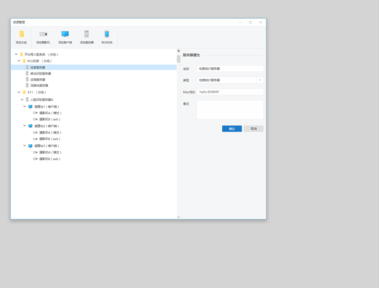The height and width of the screenshot is (288, 379).
Task: Click the server icon beside 移动识别服务器
Action: [x=27, y=73]
